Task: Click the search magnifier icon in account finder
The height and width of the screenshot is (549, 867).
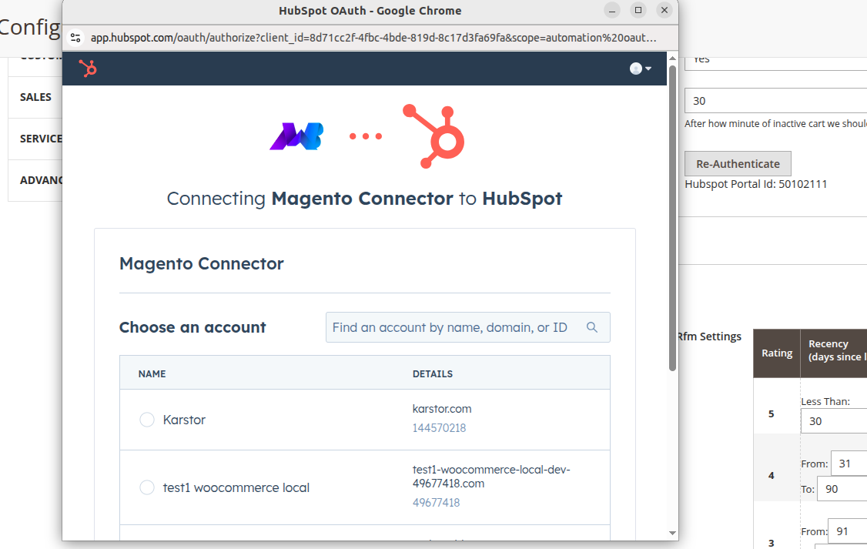Action: tap(591, 327)
